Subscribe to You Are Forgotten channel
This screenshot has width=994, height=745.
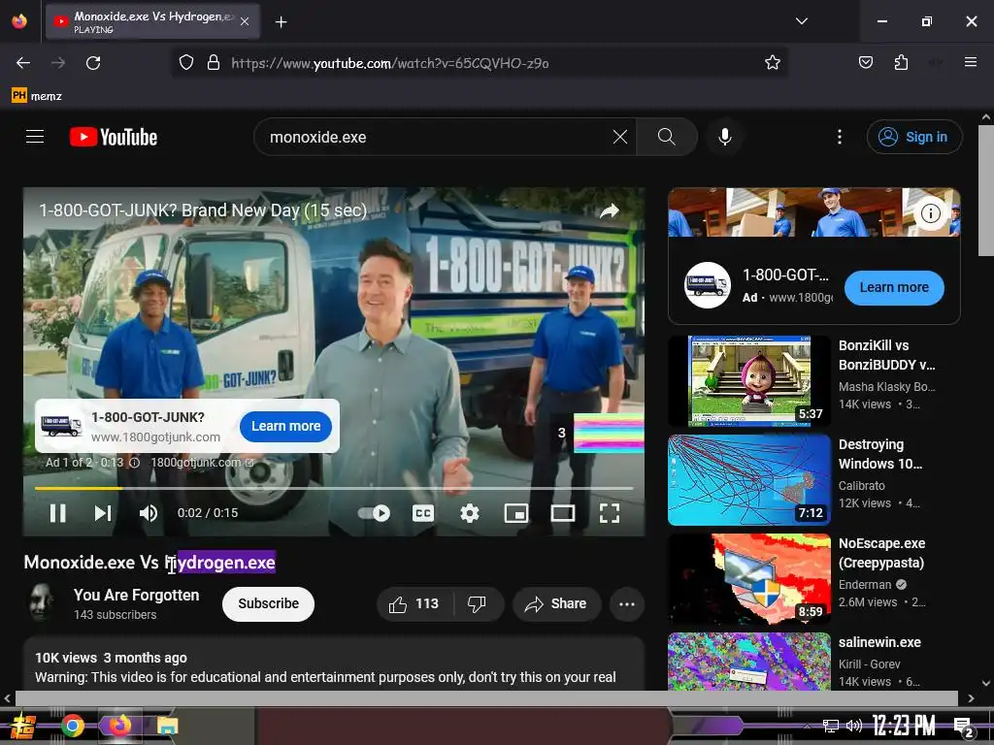pos(268,603)
